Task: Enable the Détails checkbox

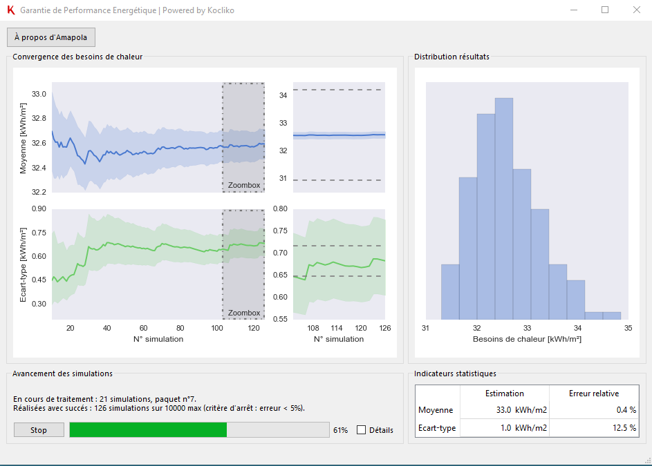Action: (x=361, y=430)
